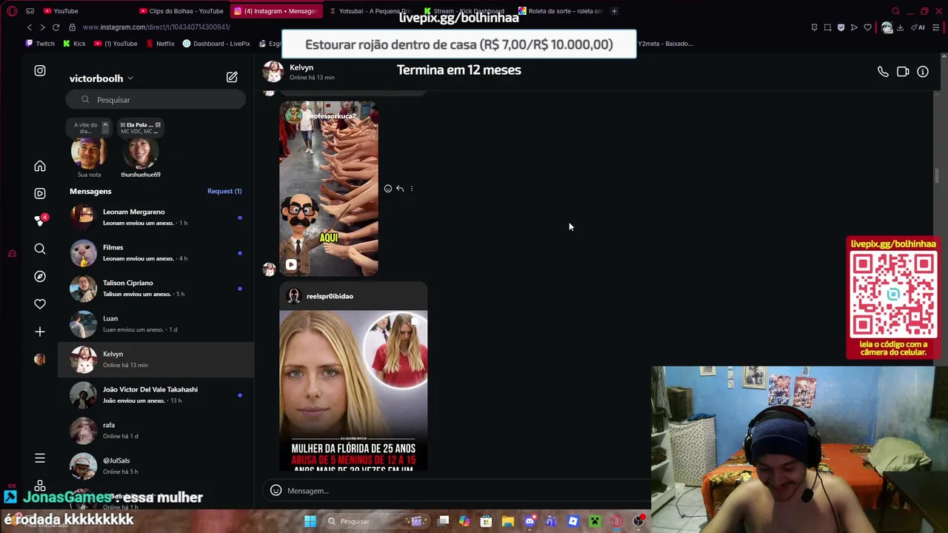The image size is (948, 533).
Task: Open Luan conversation
Action: [156, 324]
